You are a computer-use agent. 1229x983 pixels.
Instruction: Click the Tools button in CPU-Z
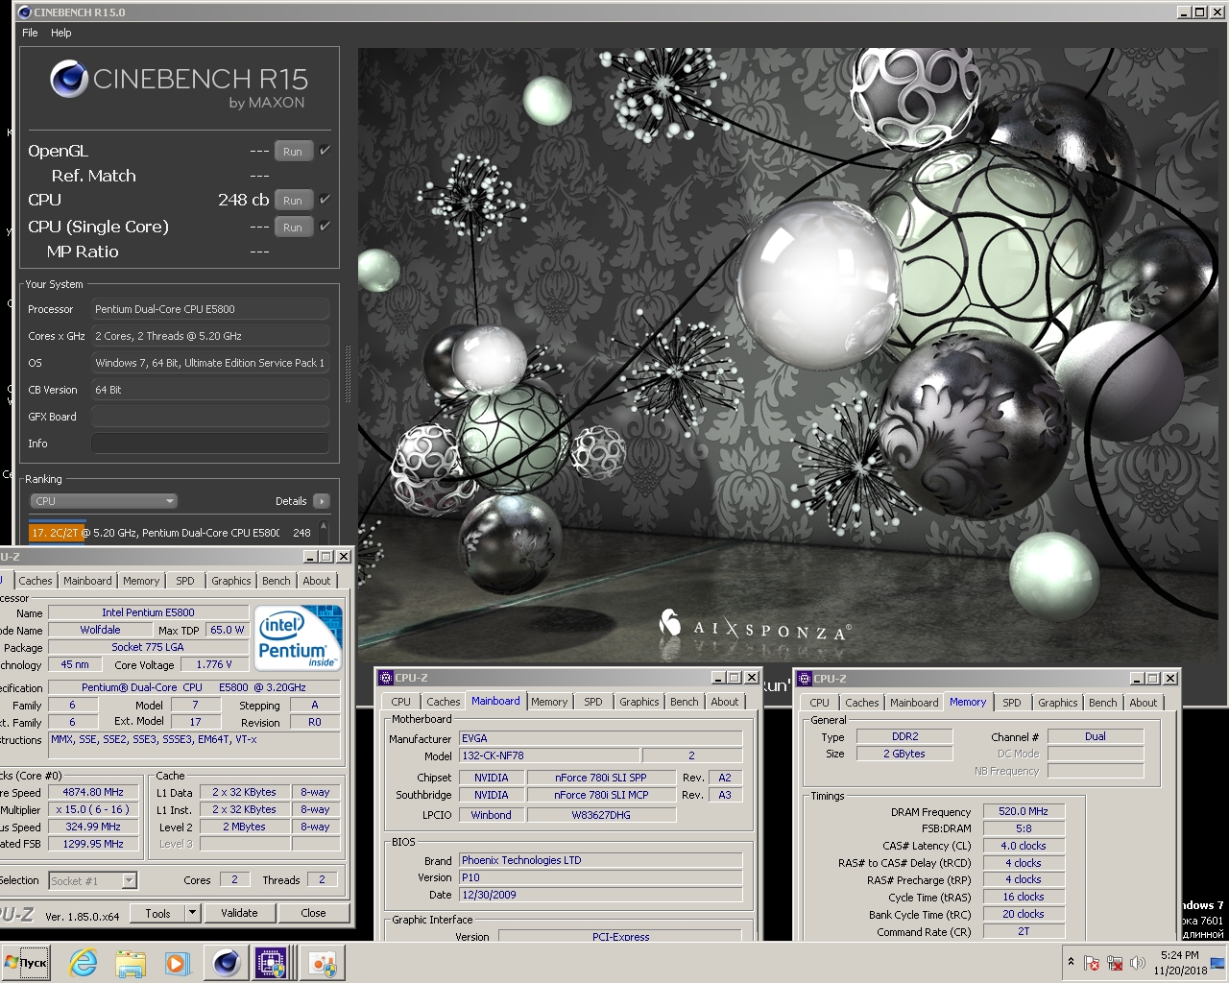click(158, 913)
